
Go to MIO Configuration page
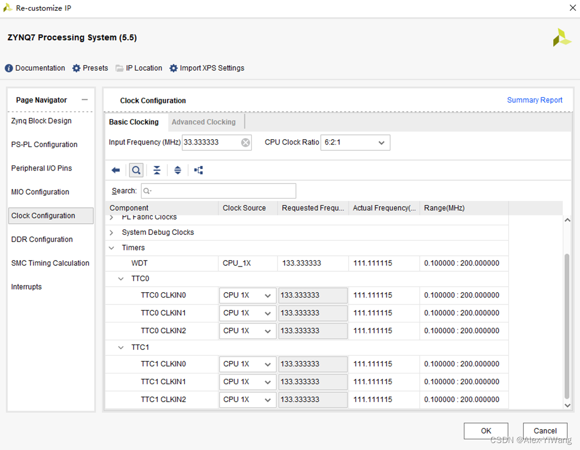(40, 192)
